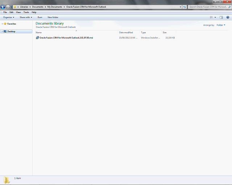Maximize the Explorer window

[220, 1]
